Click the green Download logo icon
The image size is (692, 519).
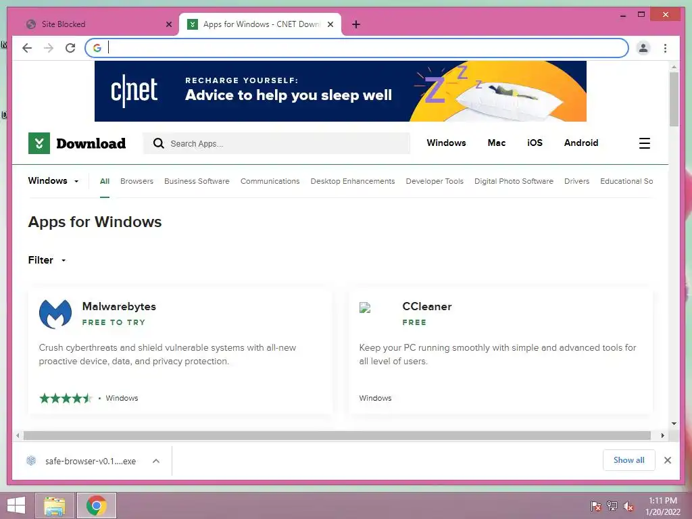(x=39, y=143)
